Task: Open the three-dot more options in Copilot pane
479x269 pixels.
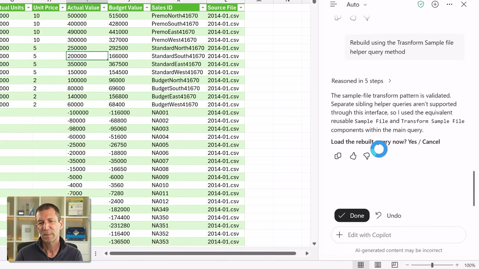Action: coord(449,4)
